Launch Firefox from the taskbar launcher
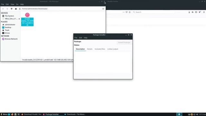 click(x=12, y=114)
